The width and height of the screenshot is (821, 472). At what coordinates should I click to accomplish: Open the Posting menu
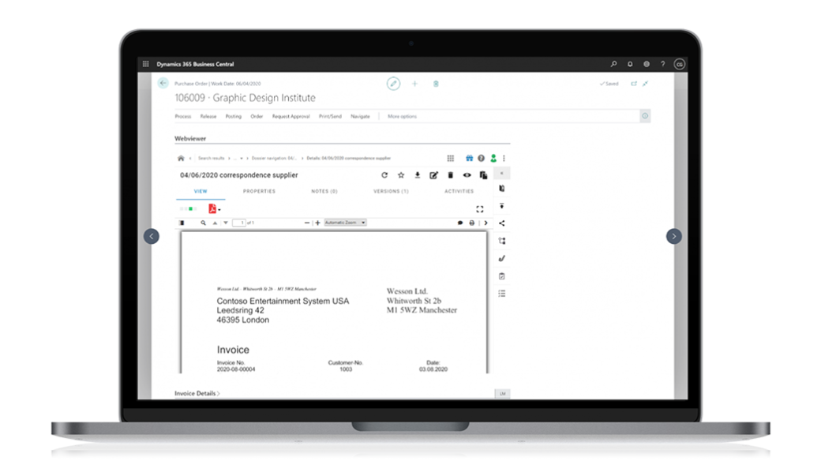point(234,117)
